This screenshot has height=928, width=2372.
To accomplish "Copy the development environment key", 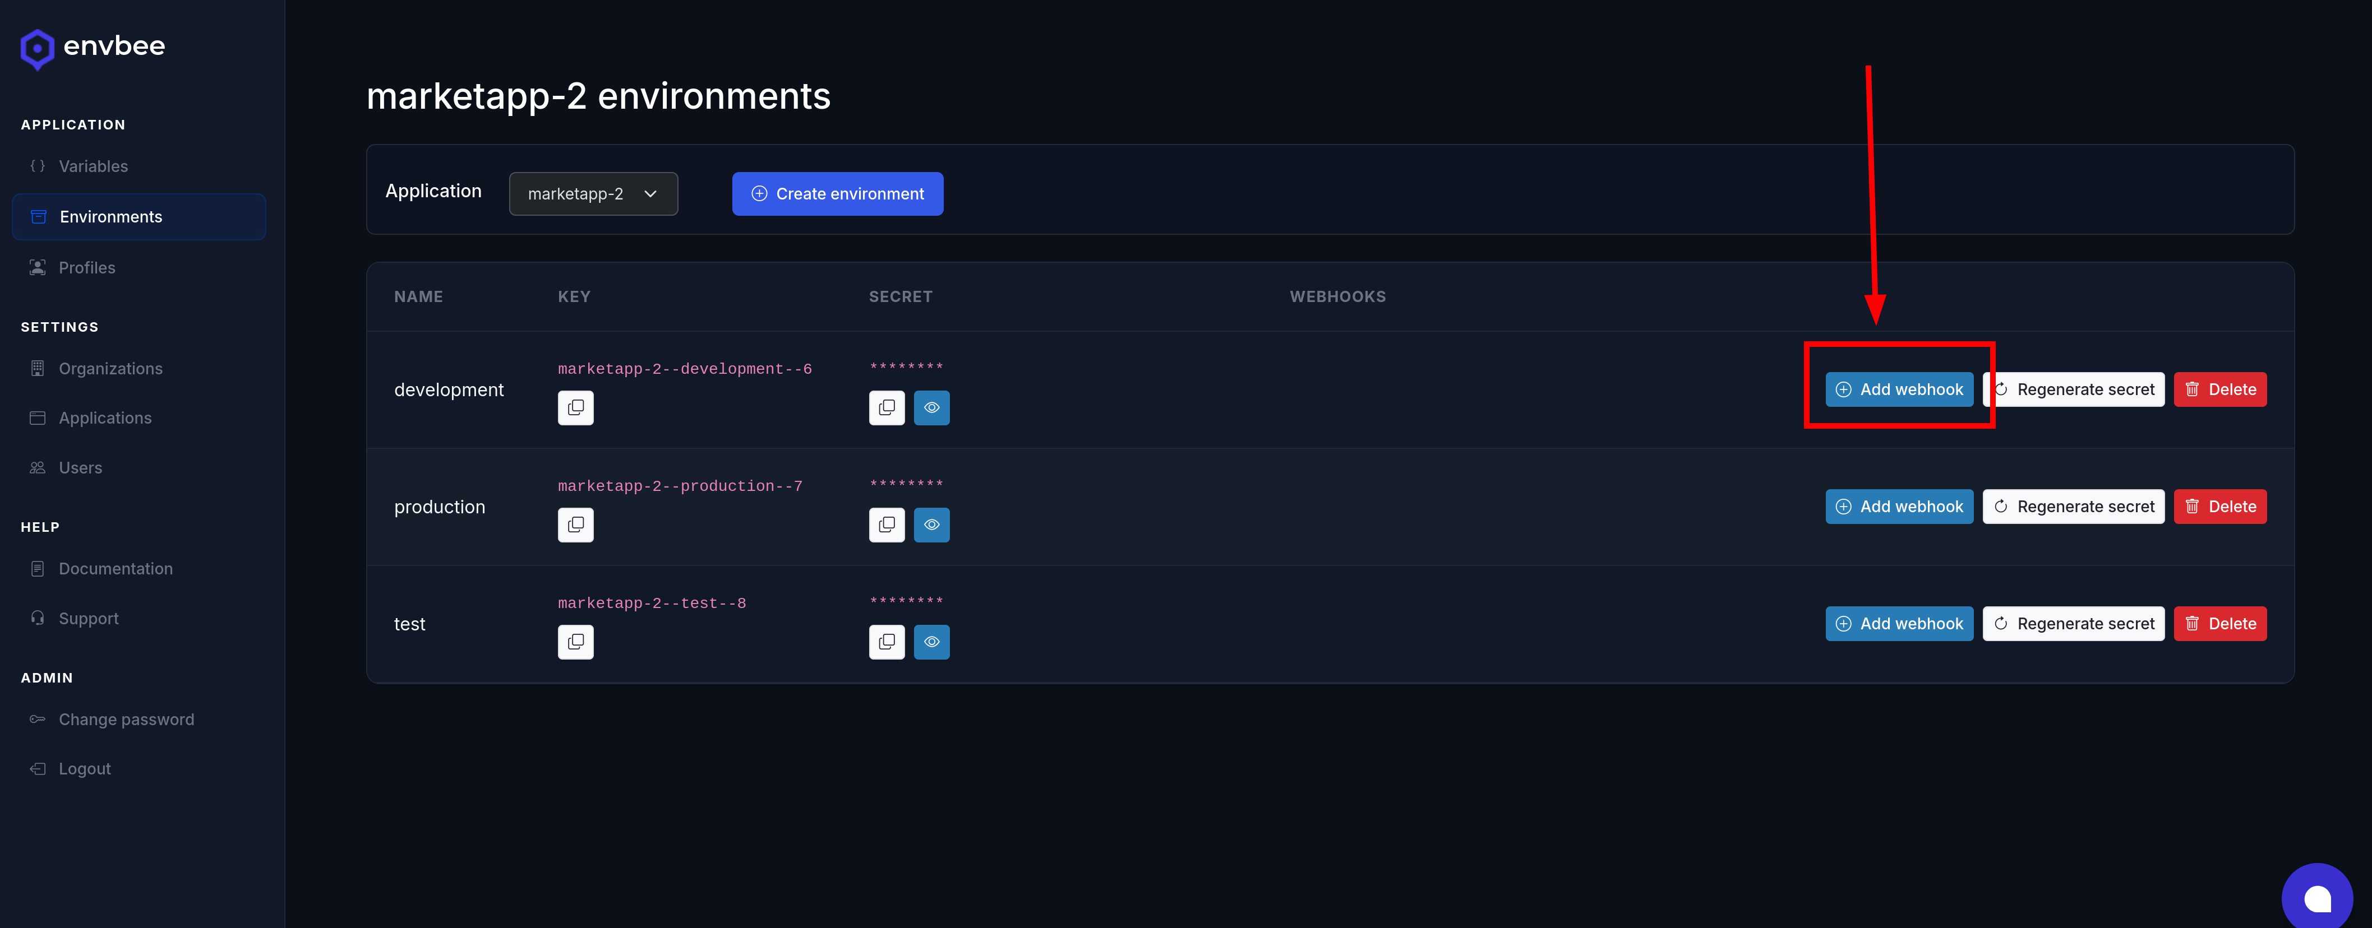I will tap(575, 408).
